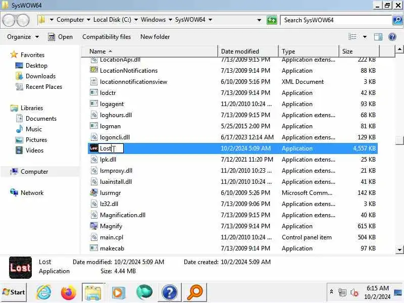Select the lz32.dll file
This screenshot has width=404, height=303.
[x=109, y=204]
